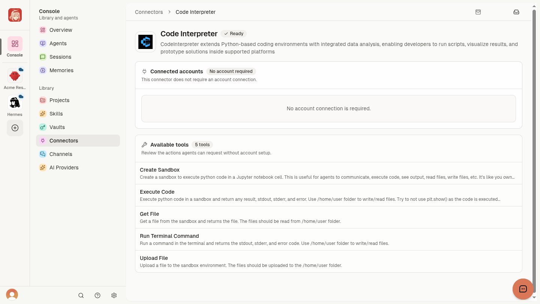Screen dimensions: 540x304
Task: Click the Memories sidebar icon
Action: click(x=43, y=70)
